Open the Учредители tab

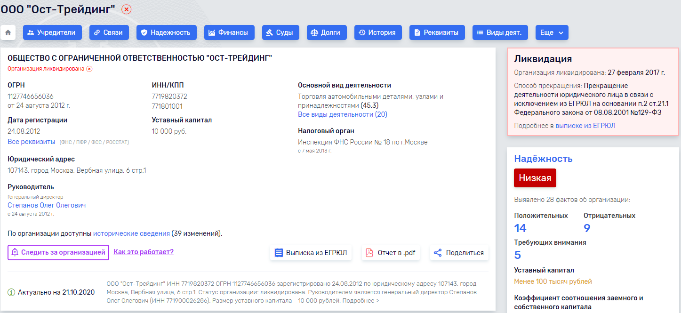coord(52,32)
